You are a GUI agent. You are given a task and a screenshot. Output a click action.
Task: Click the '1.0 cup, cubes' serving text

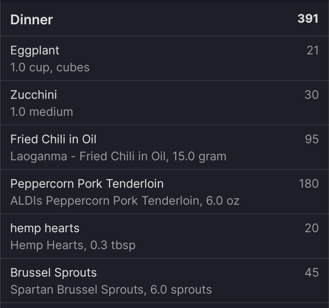coord(50,68)
